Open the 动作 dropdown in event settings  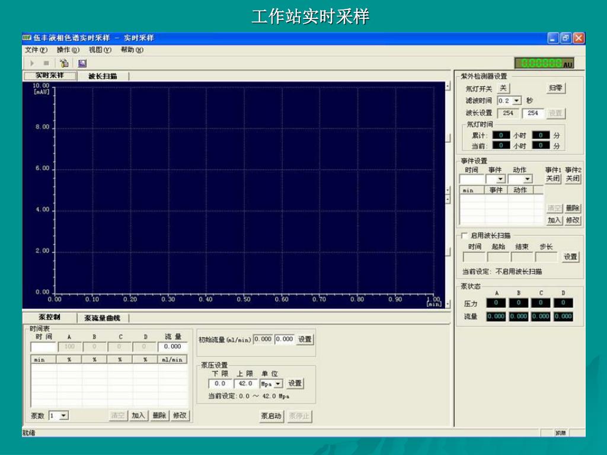point(527,179)
